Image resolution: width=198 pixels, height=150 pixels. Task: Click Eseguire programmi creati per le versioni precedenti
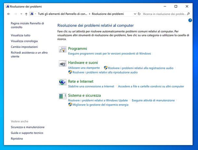[109, 54]
